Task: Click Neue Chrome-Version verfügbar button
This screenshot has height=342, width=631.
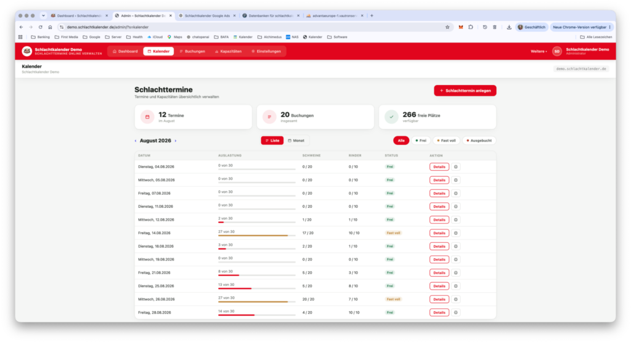Action: [582, 27]
